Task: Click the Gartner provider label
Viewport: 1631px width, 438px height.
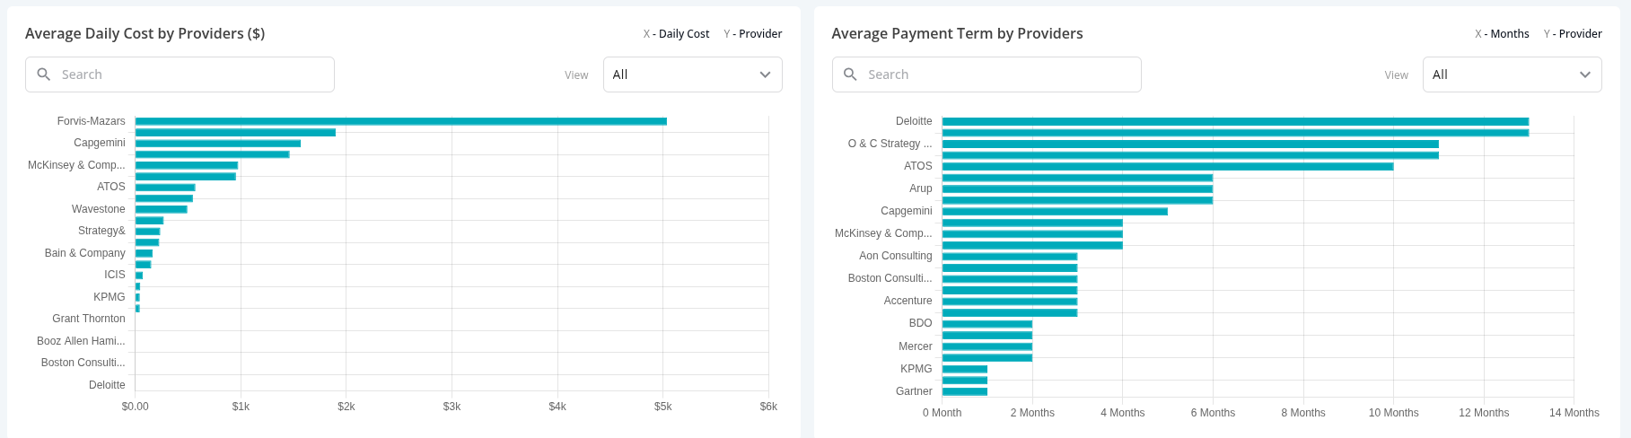Action: pos(914,391)
